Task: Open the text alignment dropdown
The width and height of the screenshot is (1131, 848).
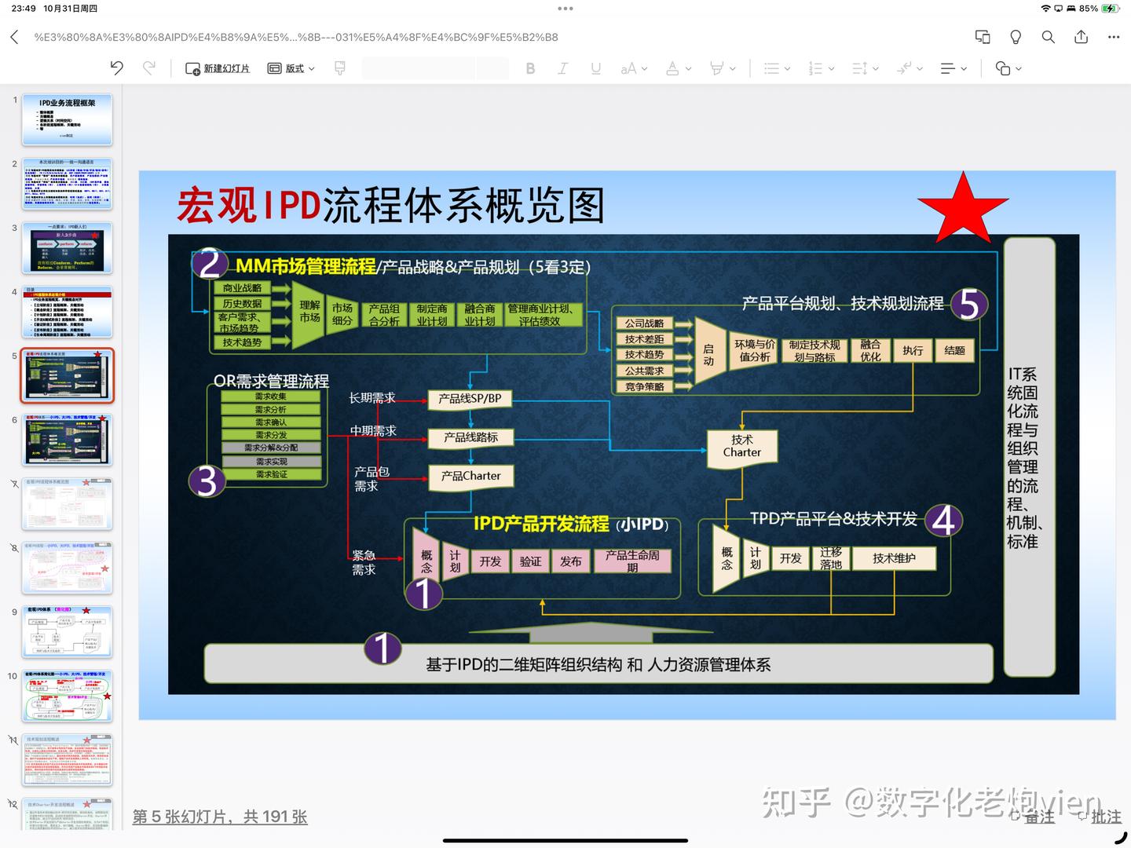Action: click(953, 68)
